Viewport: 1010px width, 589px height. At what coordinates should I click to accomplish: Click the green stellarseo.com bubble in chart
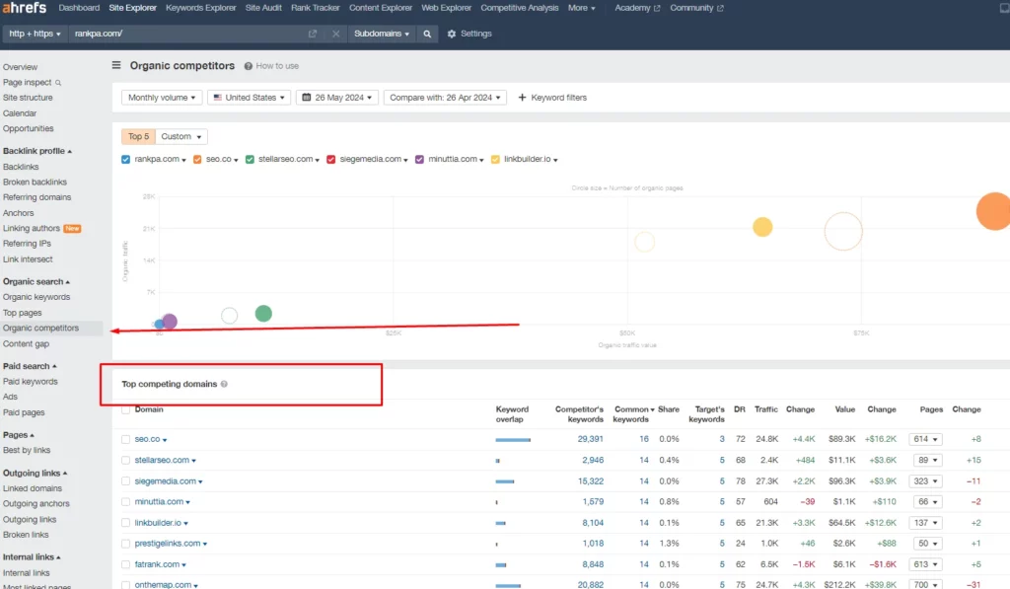(x=263, y=313)
